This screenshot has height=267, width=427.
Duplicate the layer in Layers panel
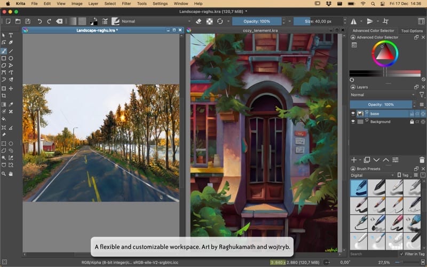367,160
